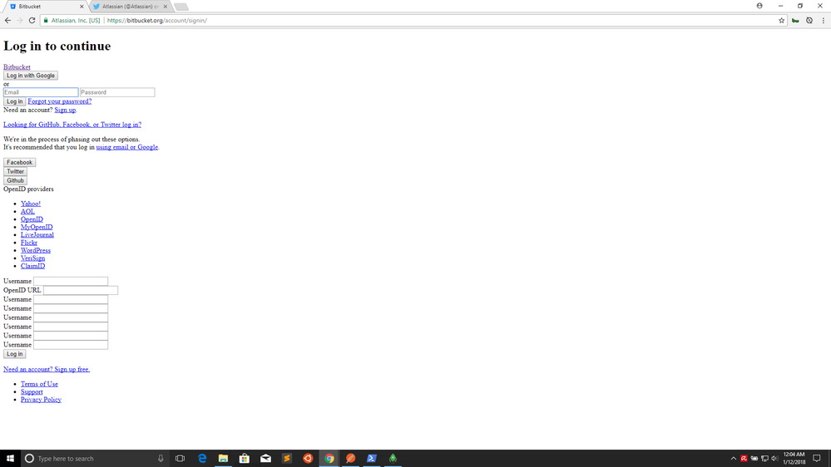Select the ClaimID provider link
The image size is (831, 467).
click(33, 266)
